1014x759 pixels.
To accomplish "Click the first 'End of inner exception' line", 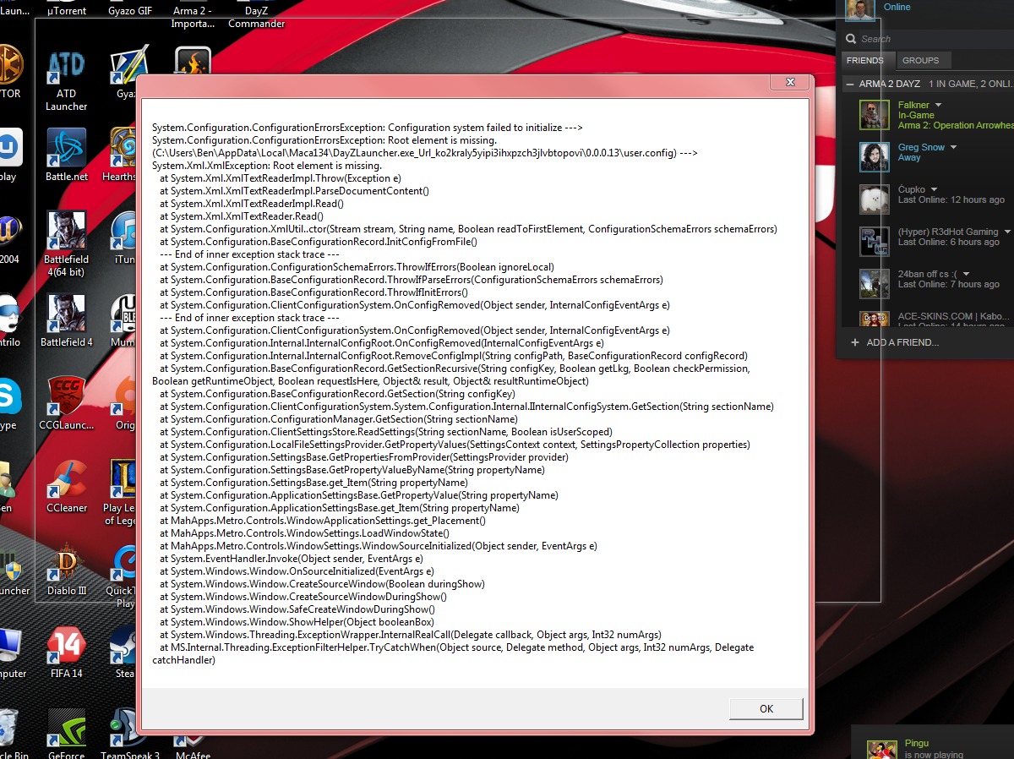I will (x=249, y=254).
